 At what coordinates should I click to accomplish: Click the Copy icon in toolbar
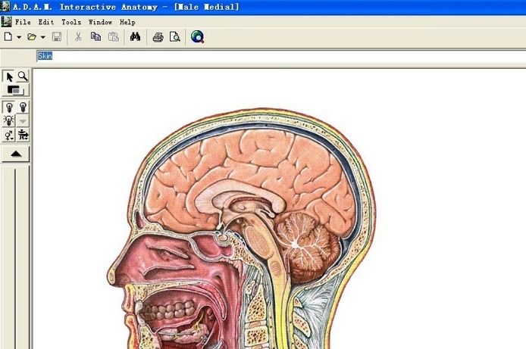pos(96,36)
